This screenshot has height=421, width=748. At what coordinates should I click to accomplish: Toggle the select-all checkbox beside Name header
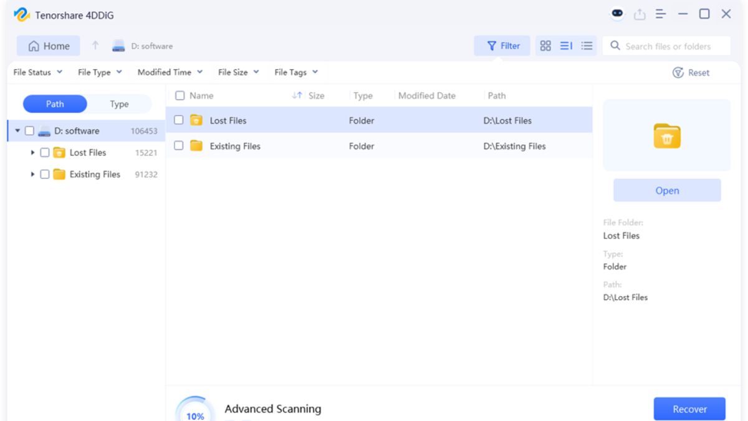click(x=180, y=95)
